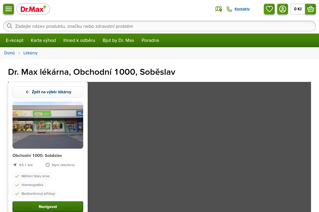Open the shopping basket icon

[310, 9]
